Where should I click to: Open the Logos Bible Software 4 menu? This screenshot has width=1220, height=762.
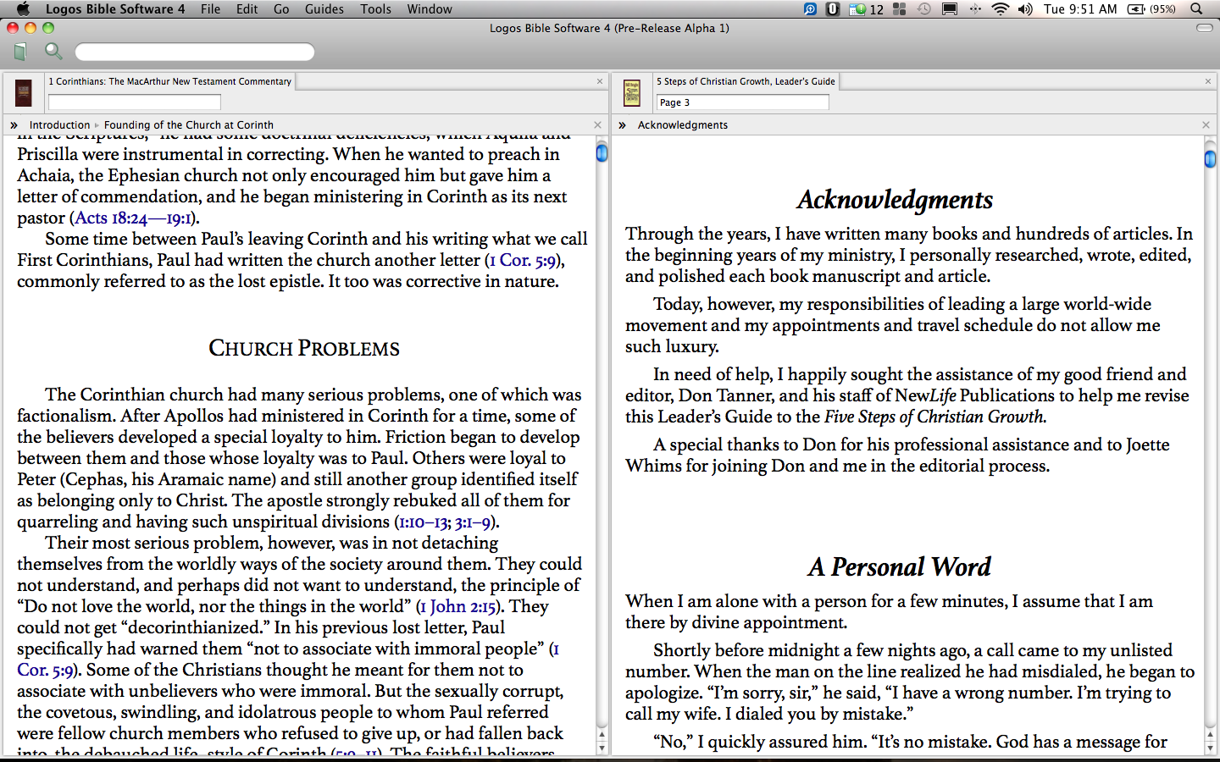[x=115, y=9]
